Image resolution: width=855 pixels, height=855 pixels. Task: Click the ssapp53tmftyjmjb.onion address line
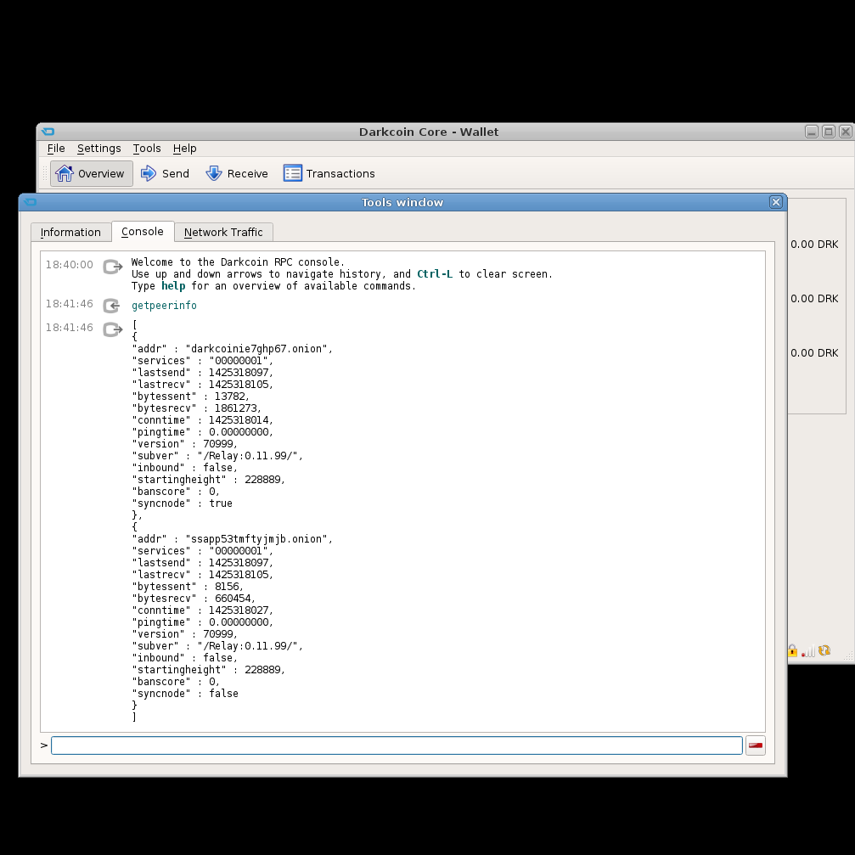pos(233,539)
